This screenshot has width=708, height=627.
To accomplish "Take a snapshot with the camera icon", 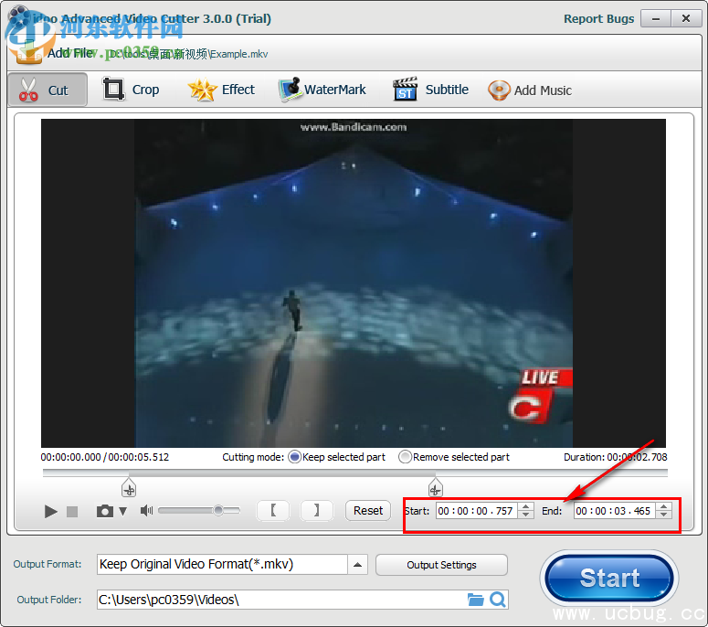I will (105, 511).
